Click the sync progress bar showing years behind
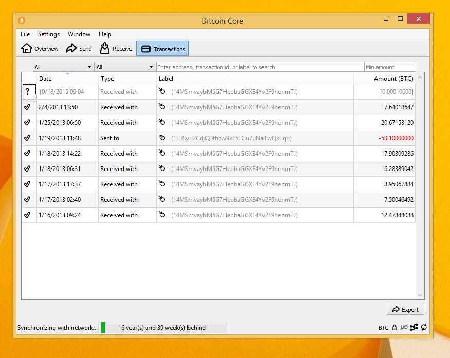Viewport: 450px width, 358px height. click(163, 327)
